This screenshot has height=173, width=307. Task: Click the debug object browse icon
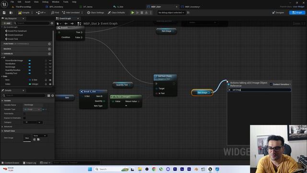click(x=189, y=12)
